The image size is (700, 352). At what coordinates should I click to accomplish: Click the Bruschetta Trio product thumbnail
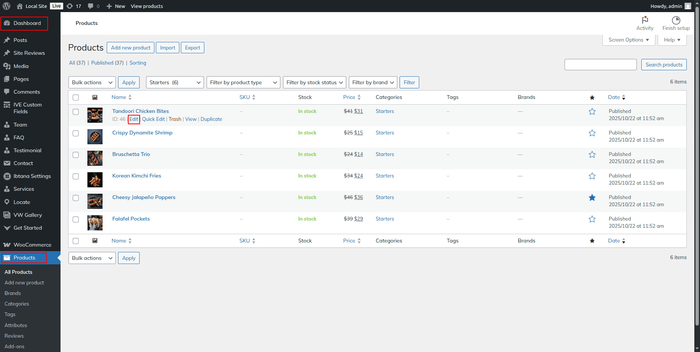pyautogui.click(x=95, y=158)
